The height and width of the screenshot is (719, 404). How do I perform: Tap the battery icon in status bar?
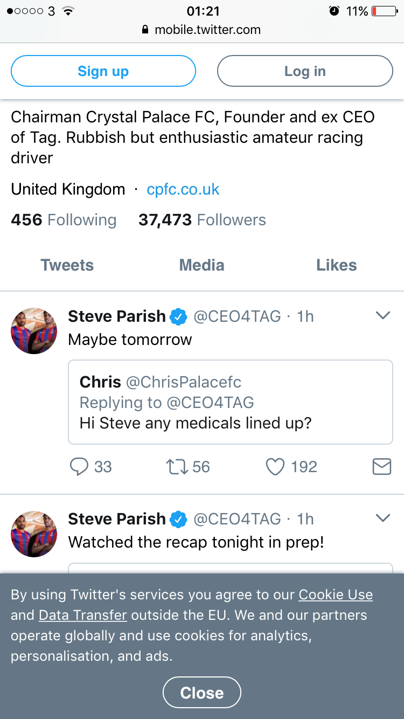point(384,11)
